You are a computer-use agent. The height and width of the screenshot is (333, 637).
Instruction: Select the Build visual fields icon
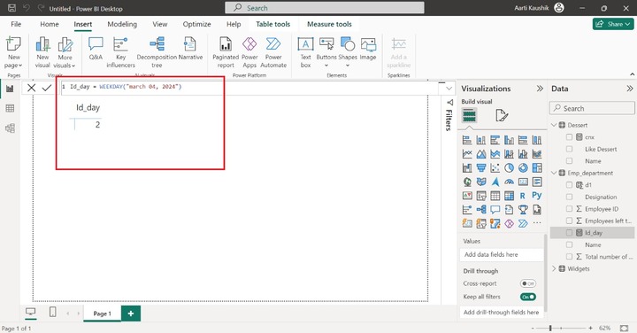click(469, 115)
